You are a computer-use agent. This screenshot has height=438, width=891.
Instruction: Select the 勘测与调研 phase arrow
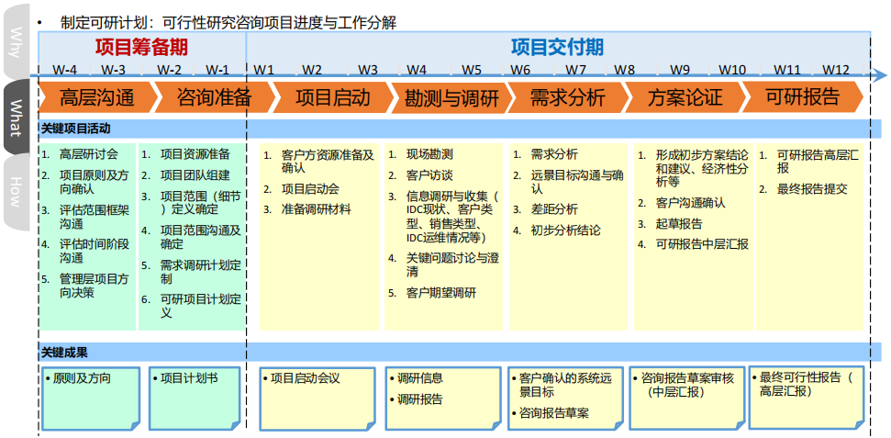(x=451, y=98)
